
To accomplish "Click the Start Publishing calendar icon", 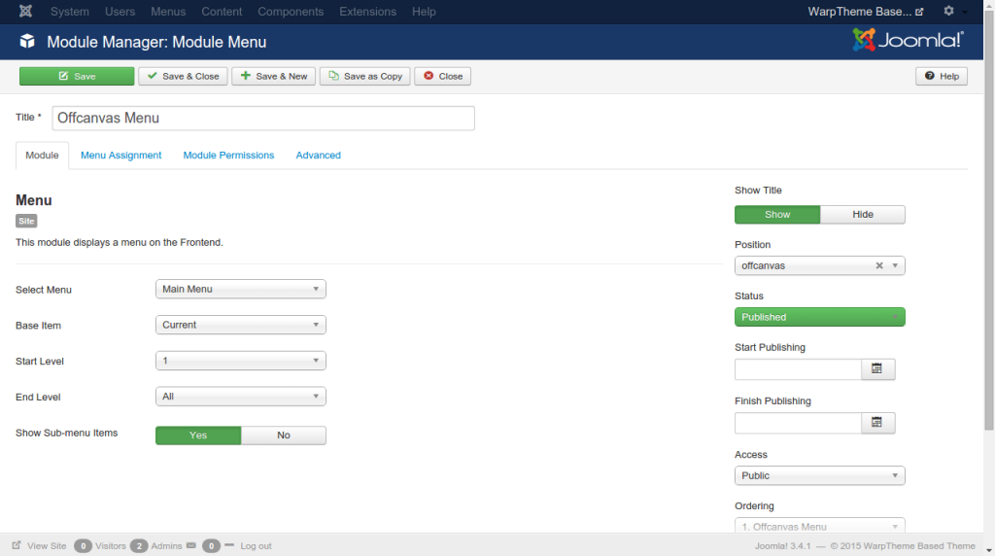I will pos(877,369).
